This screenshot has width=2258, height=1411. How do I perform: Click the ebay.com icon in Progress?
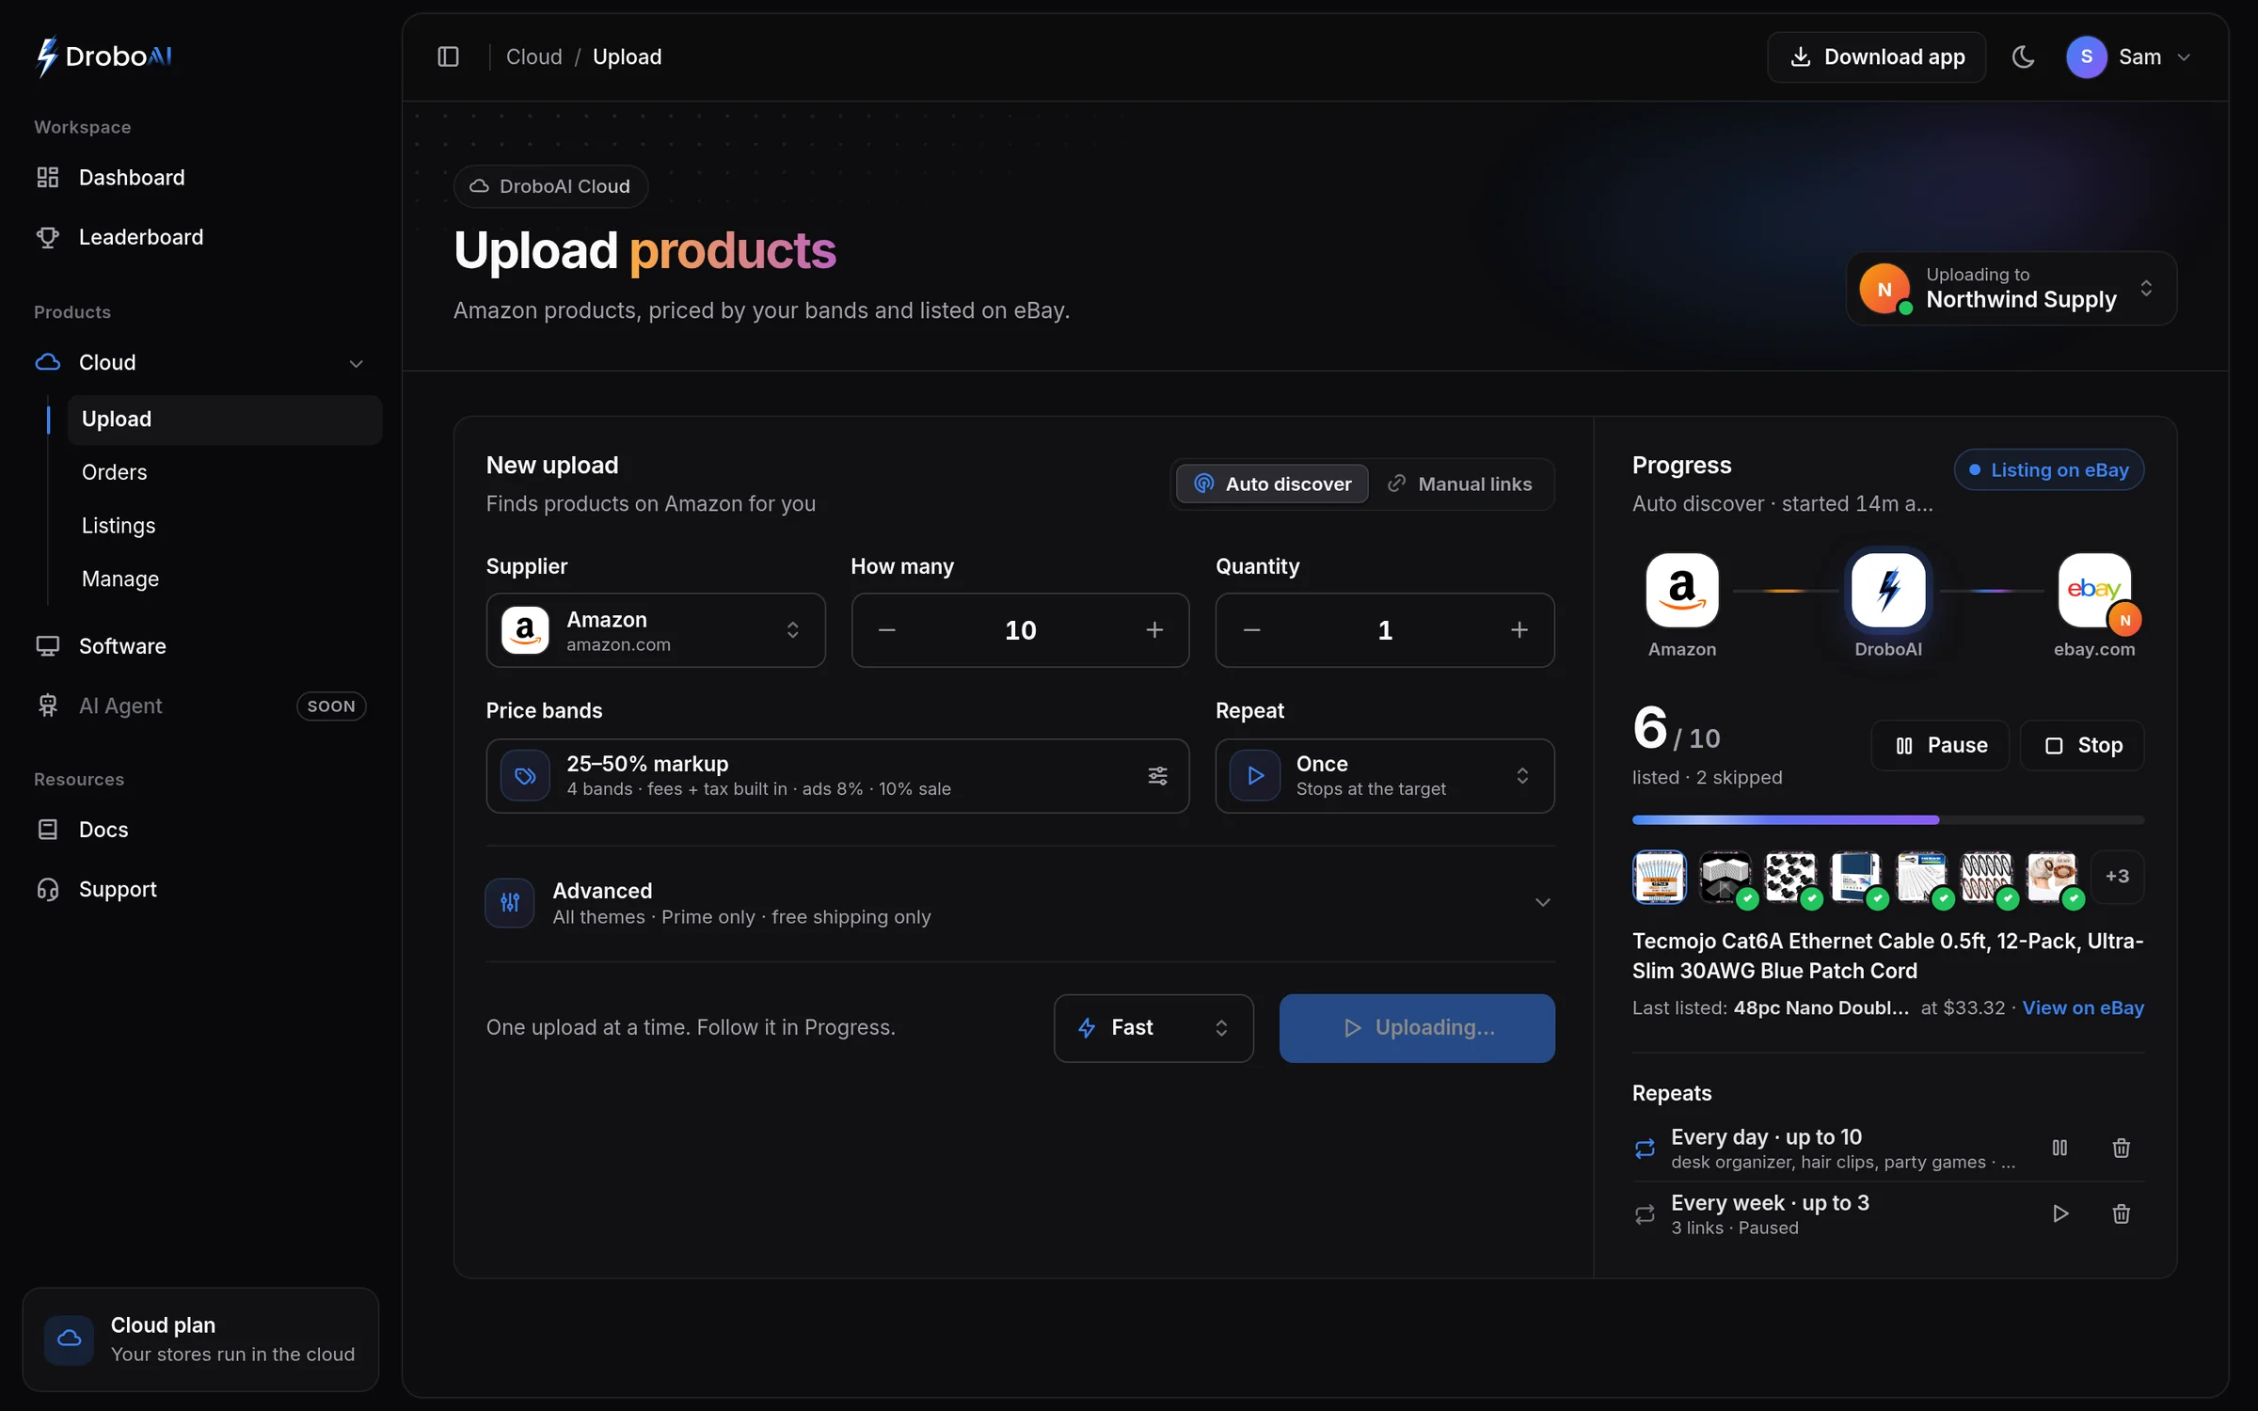pyautogui.click(x=2094, y=591)
